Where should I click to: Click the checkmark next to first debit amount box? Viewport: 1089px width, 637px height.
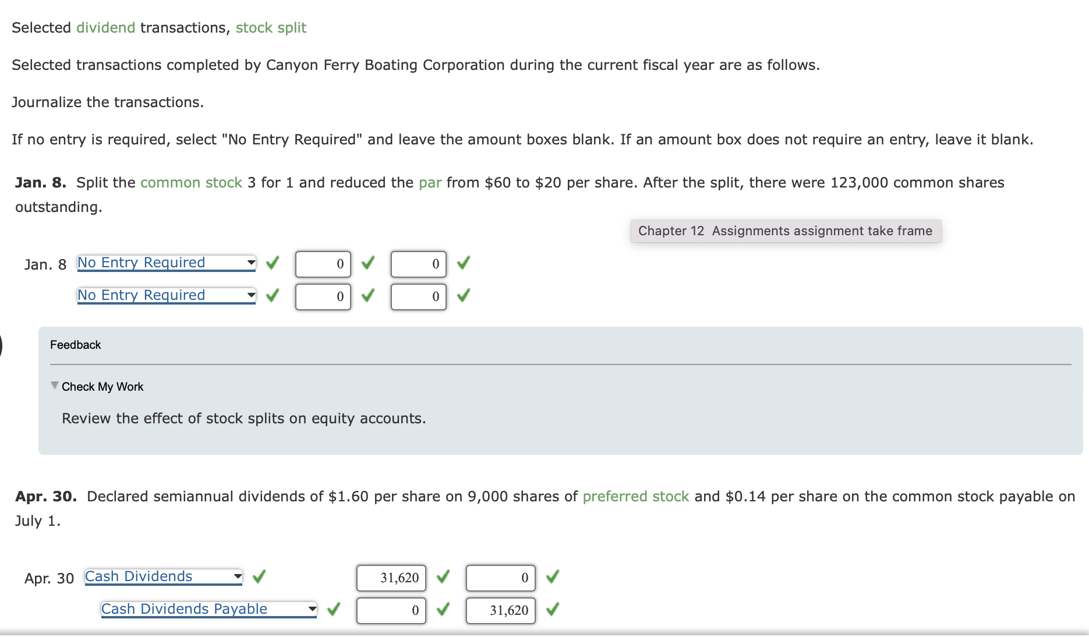point(367,264)
